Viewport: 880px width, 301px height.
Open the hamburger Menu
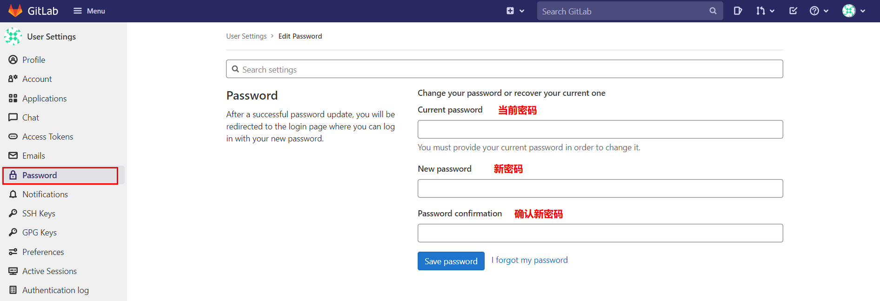[x=89, y=11]
